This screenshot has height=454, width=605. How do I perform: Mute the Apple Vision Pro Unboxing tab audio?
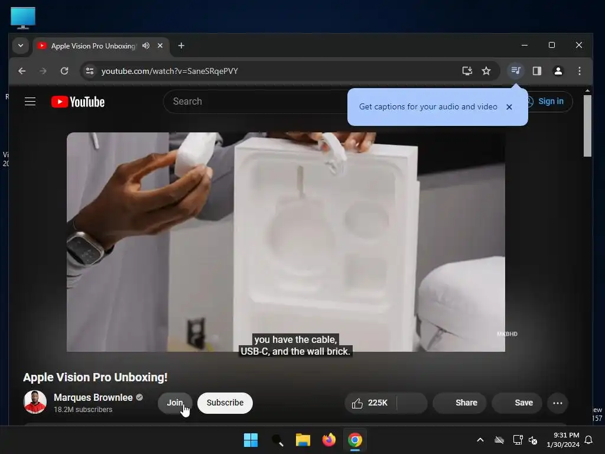[x=146, y=46]
